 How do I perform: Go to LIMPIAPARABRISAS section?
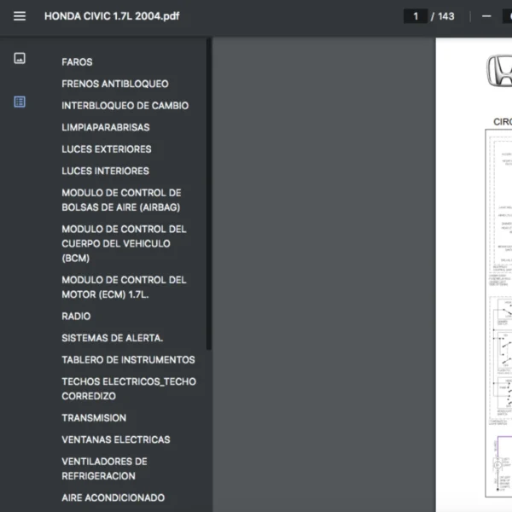105,127
